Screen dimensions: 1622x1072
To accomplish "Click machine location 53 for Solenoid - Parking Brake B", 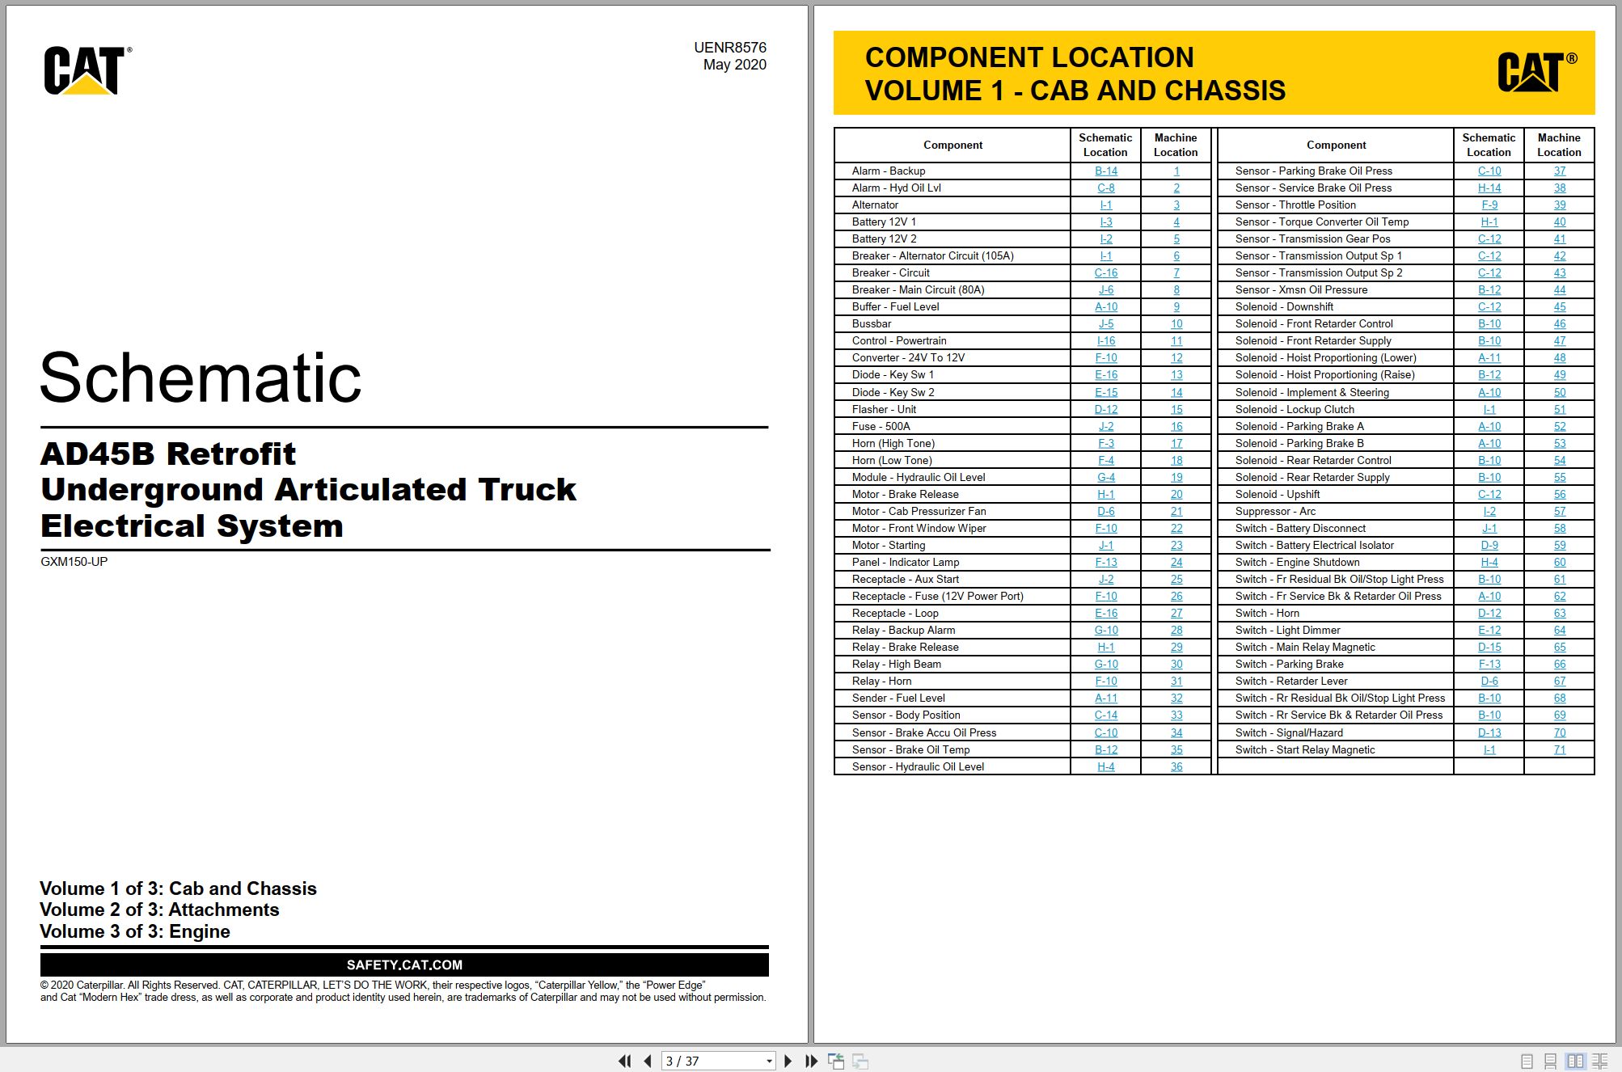I will [x=1559, y=443].
